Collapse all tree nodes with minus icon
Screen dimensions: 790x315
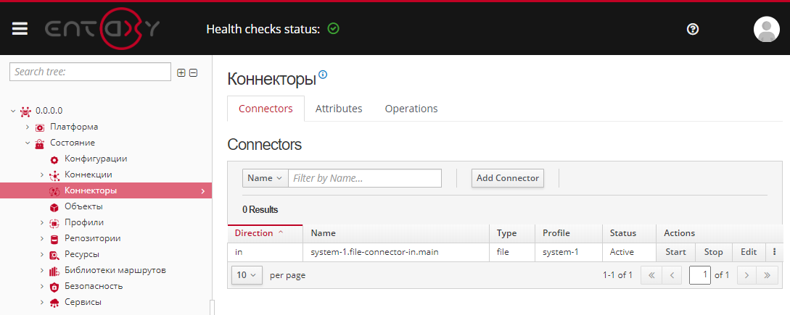pyautogui.click(x=193, y=72)
